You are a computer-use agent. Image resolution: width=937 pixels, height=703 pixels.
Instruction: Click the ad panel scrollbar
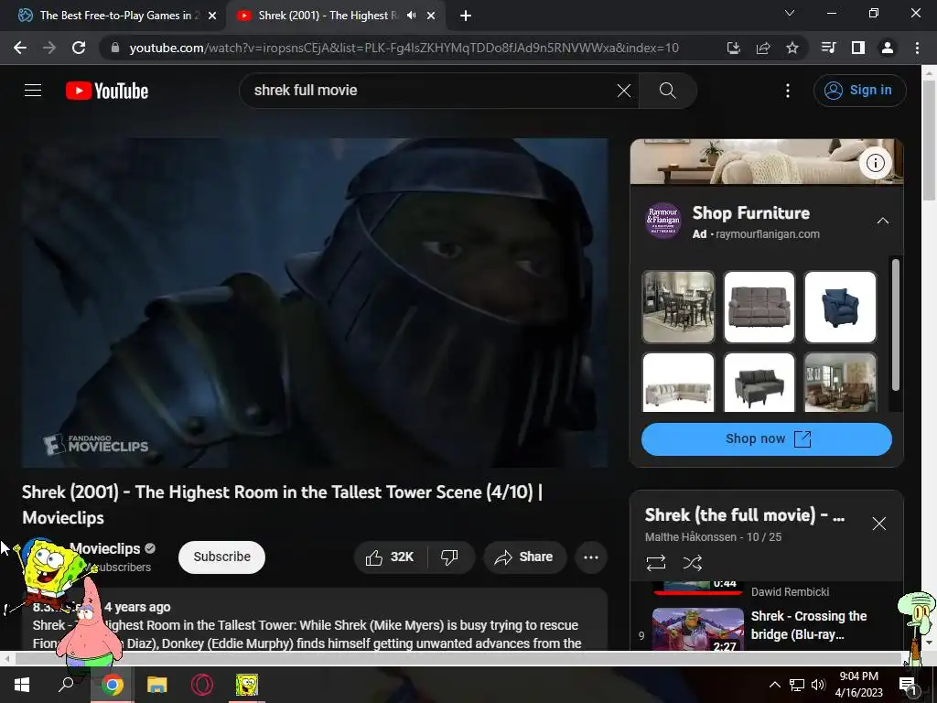(x=895, y=325)
